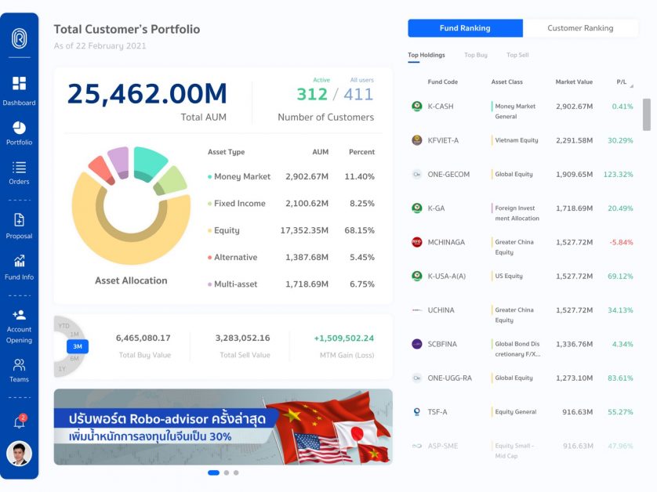The width and height of the screenshot is (657, 492).
Task: Select the 1Y time period
Action: (x=63, y=368)
